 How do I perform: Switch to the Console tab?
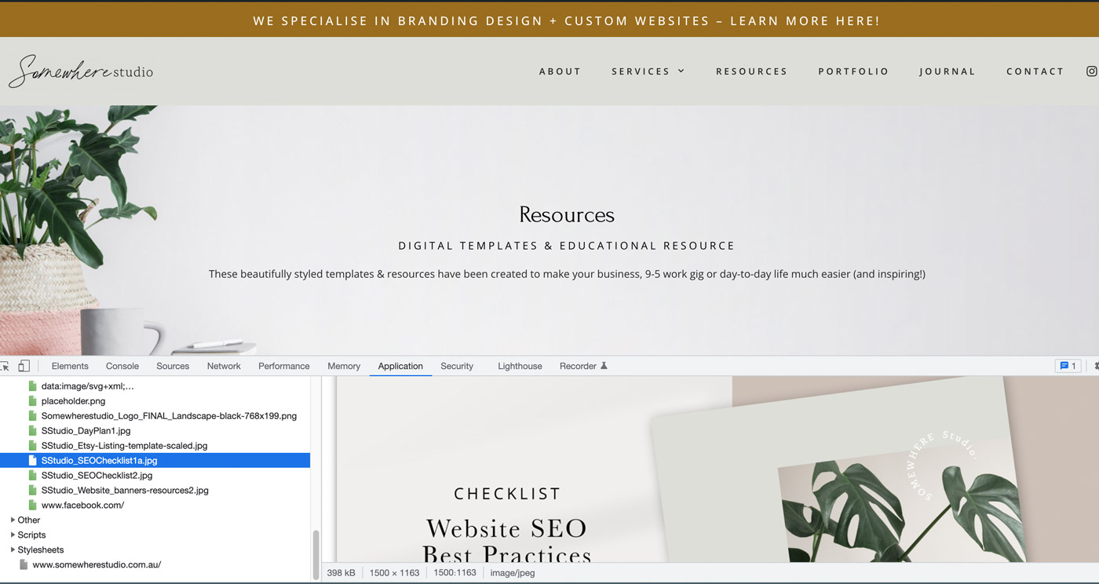coord(122,366)
